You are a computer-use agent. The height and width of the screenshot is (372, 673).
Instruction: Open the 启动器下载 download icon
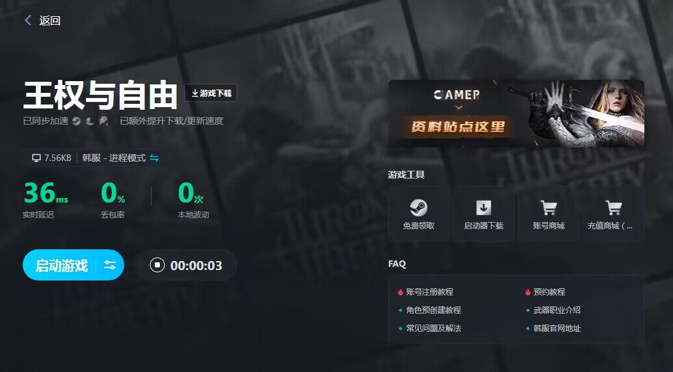click(483, 208)
